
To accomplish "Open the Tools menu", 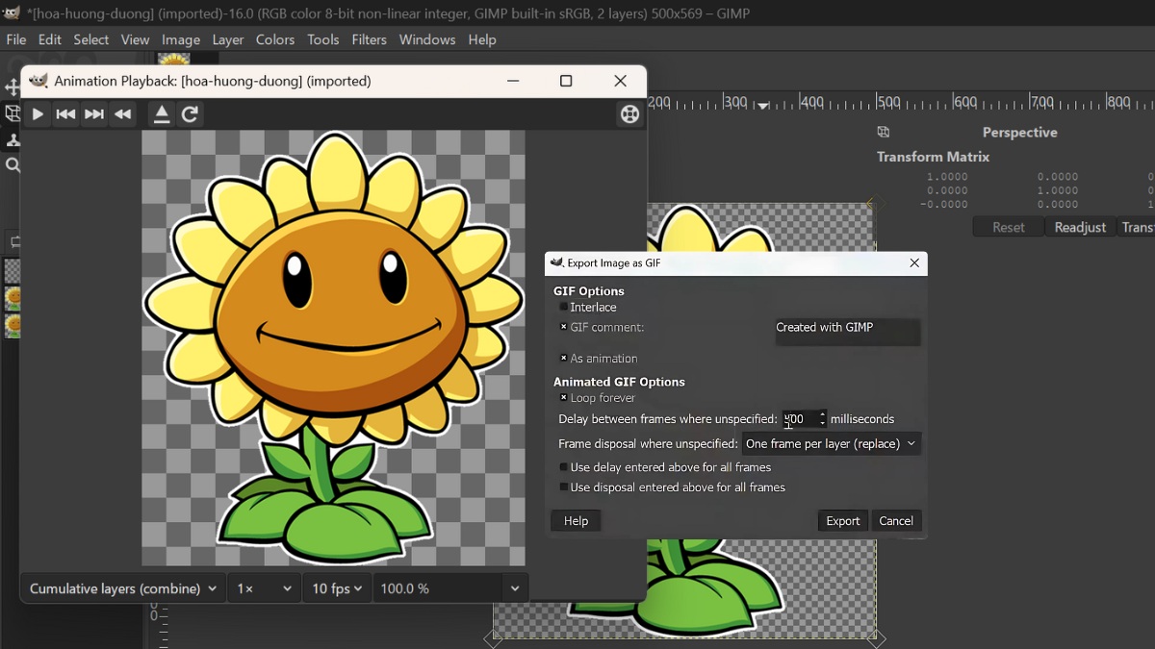I will [323, 40].
